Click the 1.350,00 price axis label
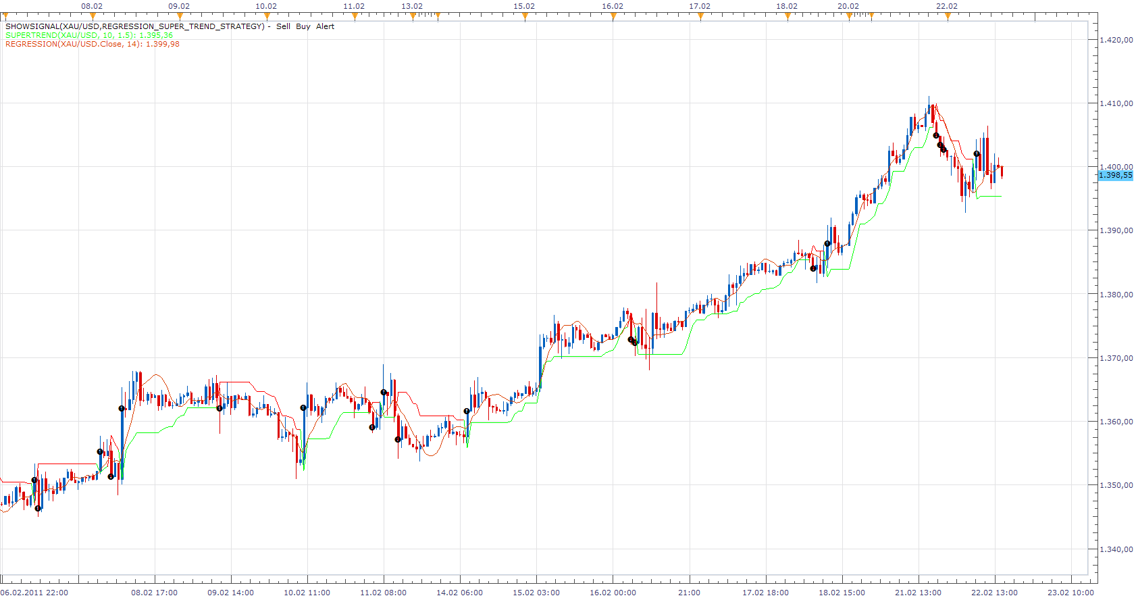The width and height of the screenshot is (1136, 600). click(x=1116, y=485)
